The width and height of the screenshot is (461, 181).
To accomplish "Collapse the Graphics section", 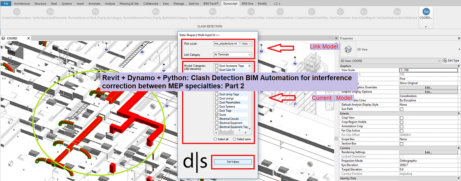I will click(x=458, y=66).
